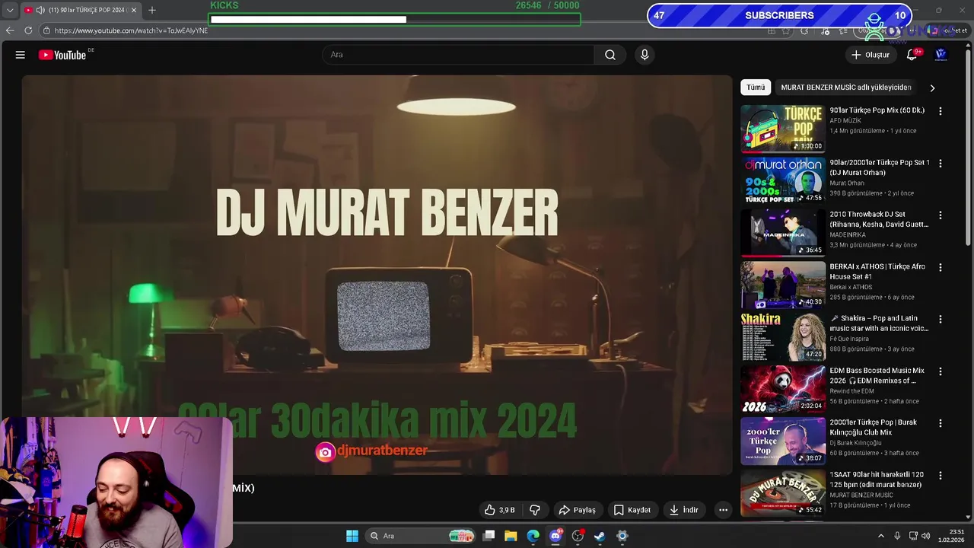
Task: Open Microsoft Edge from the taskbar
Action: 533,536
